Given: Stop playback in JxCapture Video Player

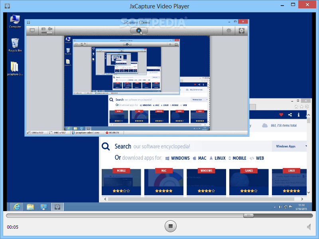Looking at the screenshot, I should click(x=171, y=226).
